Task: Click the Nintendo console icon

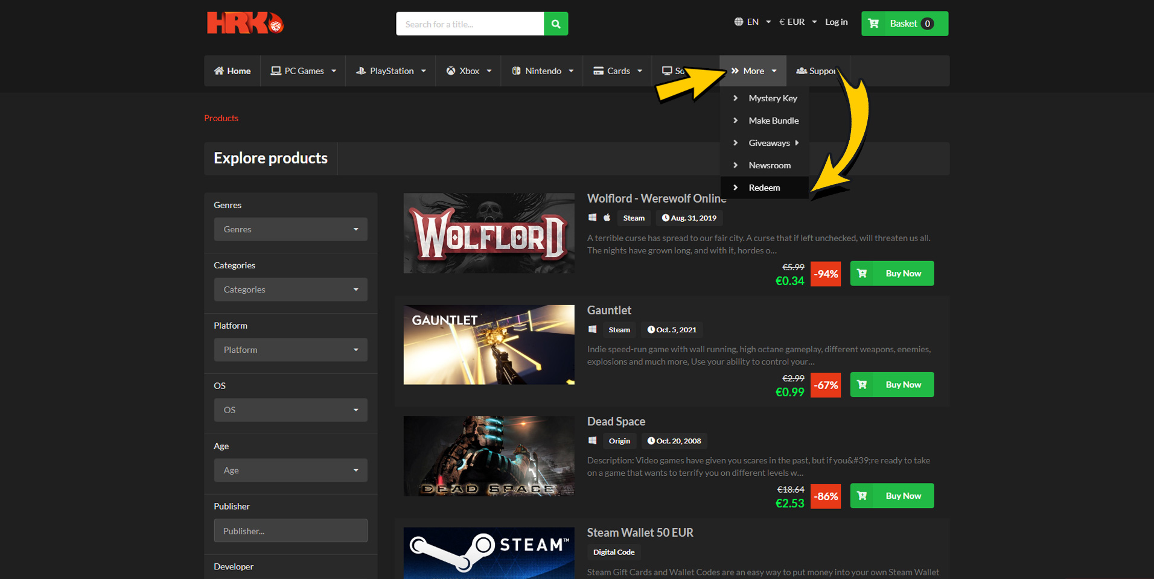Action: coord(516,71)
